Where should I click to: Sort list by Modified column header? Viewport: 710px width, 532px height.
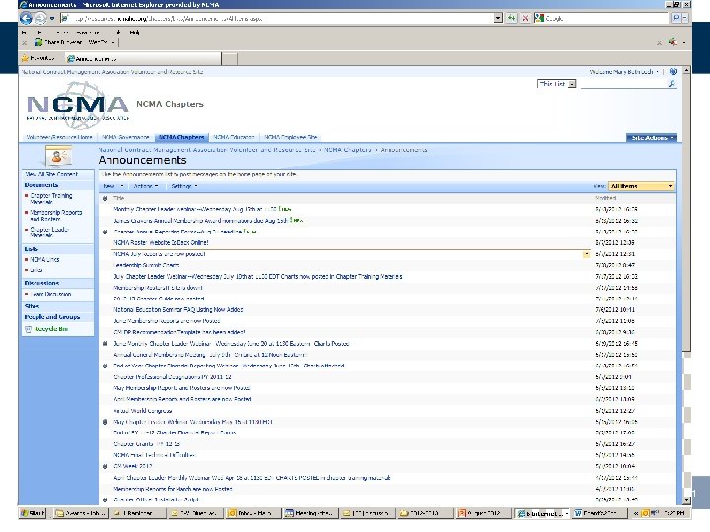point(605,198)
